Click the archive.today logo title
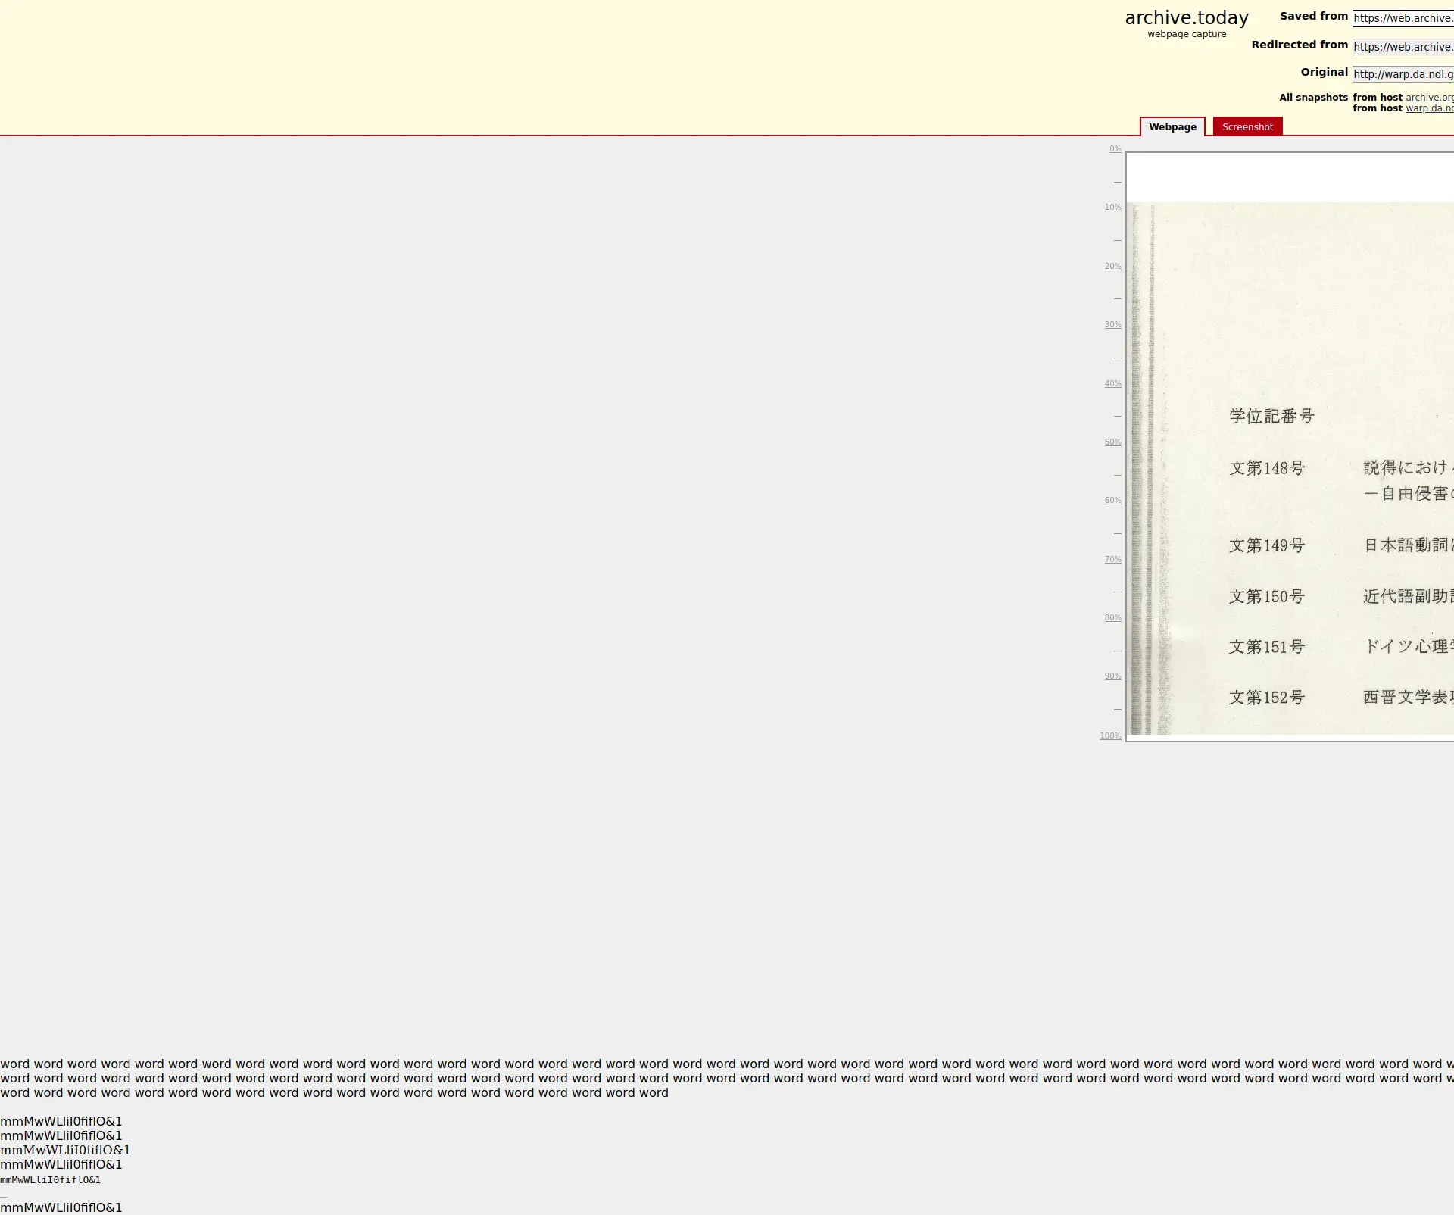This screenshot has height=1215, width=1454. click(x=1186, y=18)
